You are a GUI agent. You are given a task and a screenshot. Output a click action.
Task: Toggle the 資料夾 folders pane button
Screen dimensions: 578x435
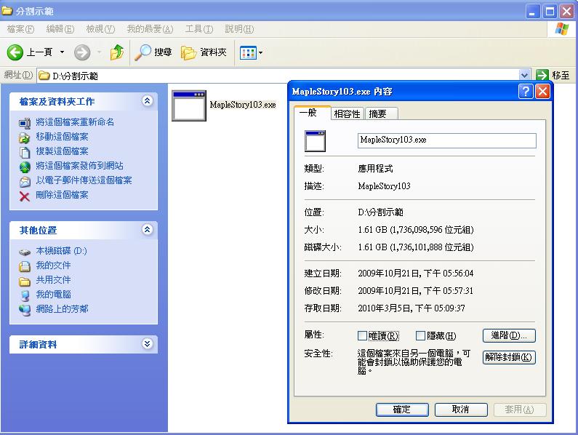pyautogui.click(x=204, y=52)
